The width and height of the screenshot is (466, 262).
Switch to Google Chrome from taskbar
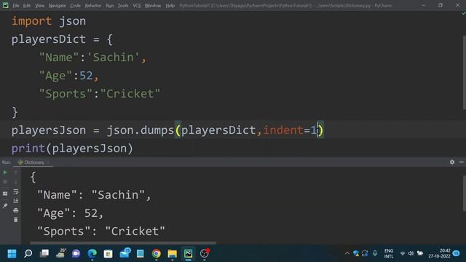click(x=157, y=254)
